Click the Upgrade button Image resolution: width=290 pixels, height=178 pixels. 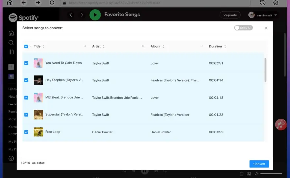coord(230,15)
